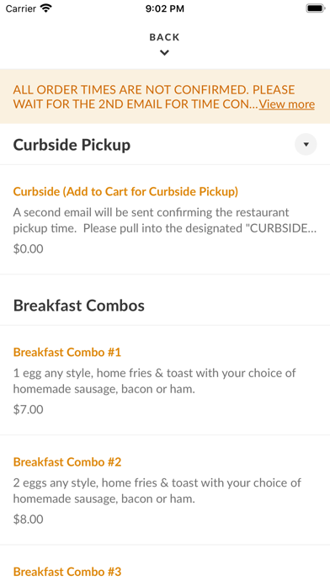Viewport: 330px width, 586px height.
Task: Tap the orange order times notice banner
Action: (165, 96)
